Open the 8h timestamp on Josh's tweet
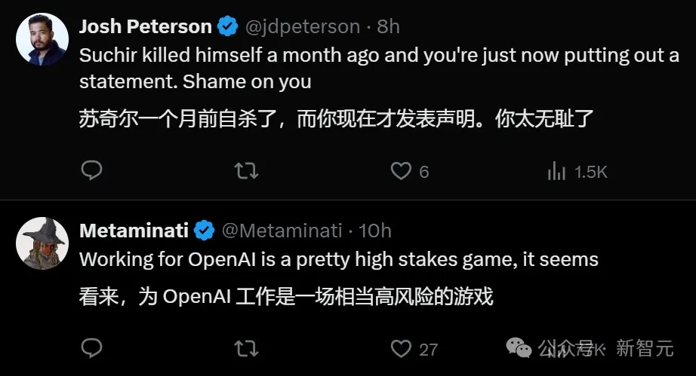This screenshot has width=696, height=376. point(388,27)
